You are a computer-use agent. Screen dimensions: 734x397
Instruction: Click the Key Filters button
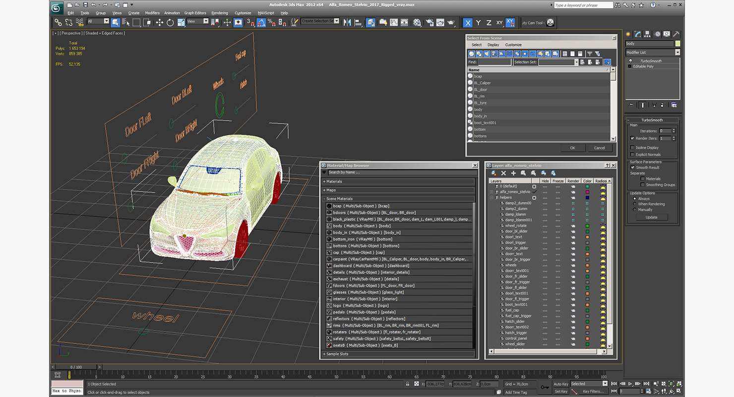(x=593, y=392)
